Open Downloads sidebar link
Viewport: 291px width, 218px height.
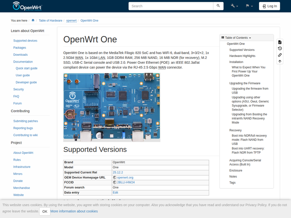pyautogui.click(x=21, y=55)
